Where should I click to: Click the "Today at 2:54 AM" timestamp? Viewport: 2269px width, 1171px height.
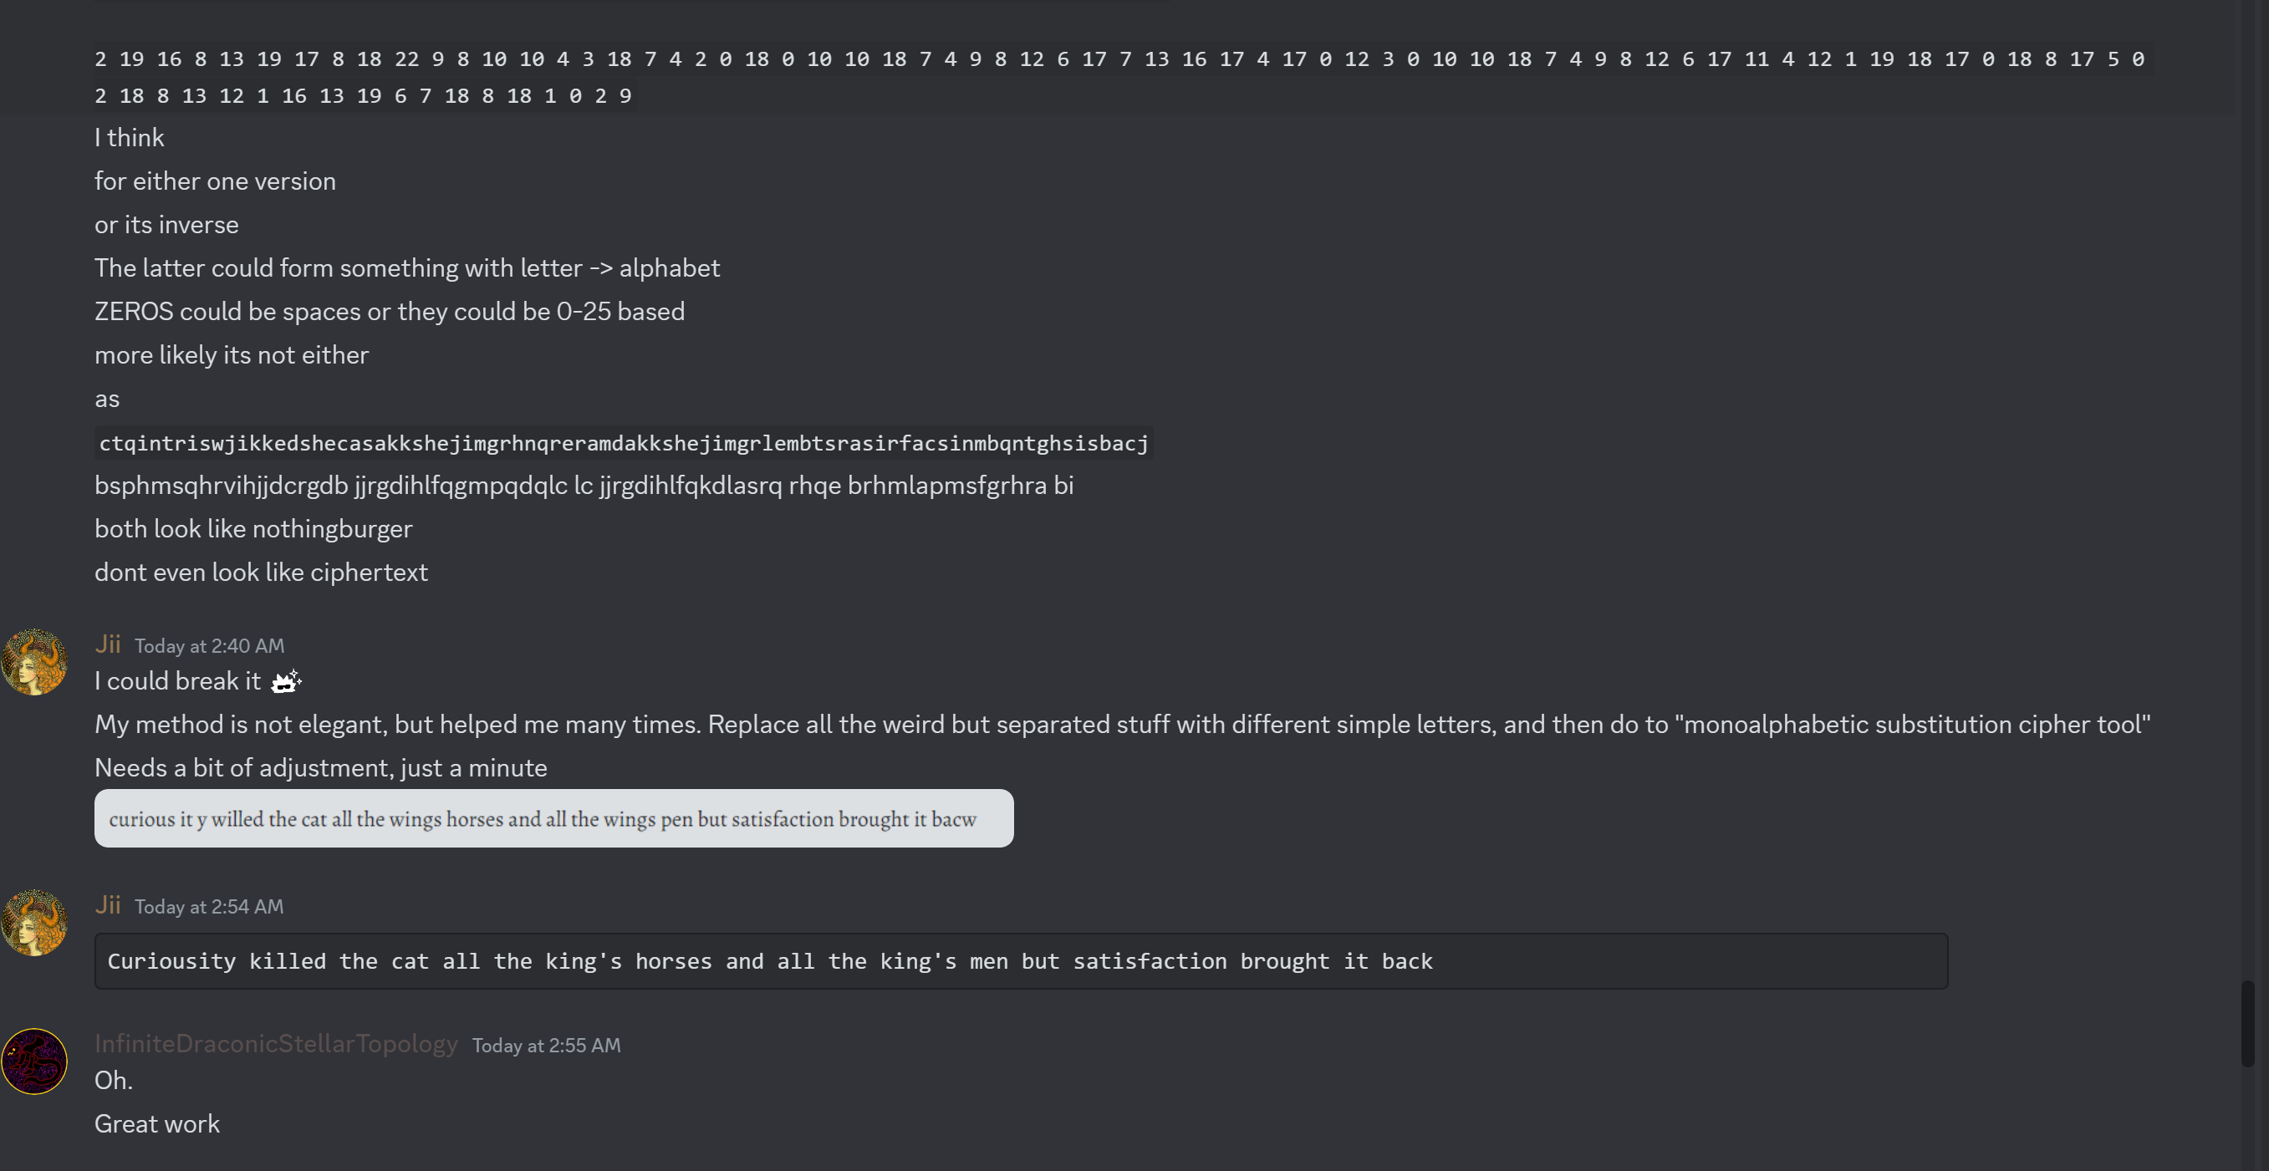pos(209,907)
